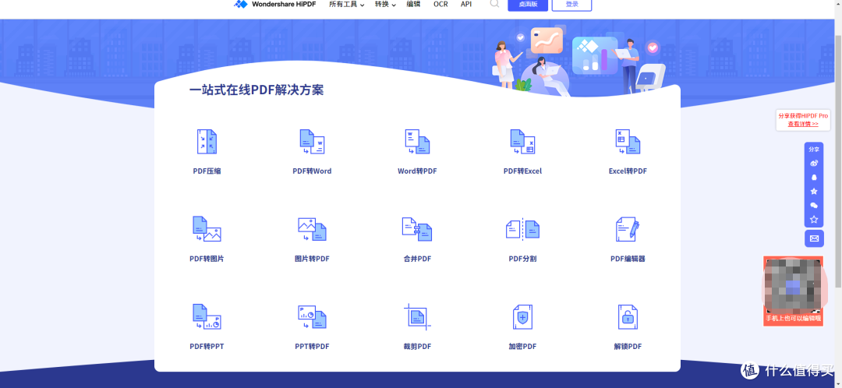Viewport: 842px width, 388px height.
Task: Click the PPT转PDF text label
Action: point(312,346)
